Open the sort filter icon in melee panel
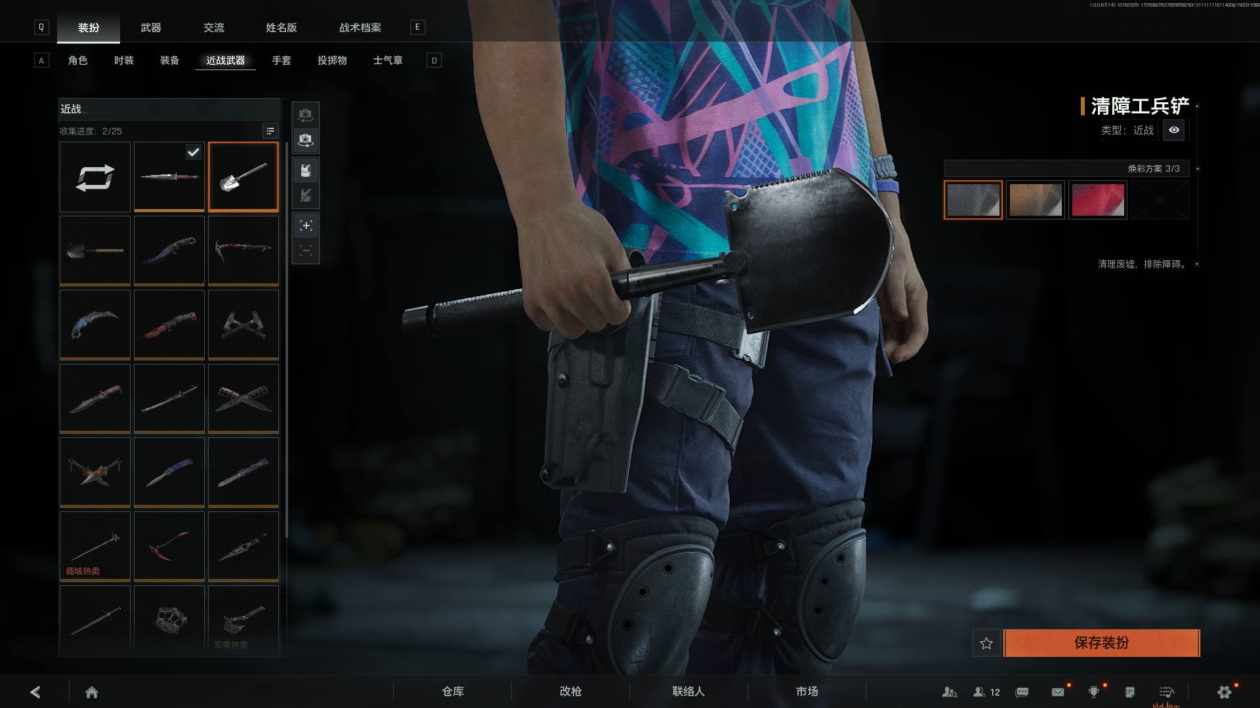 click(270, 131)
